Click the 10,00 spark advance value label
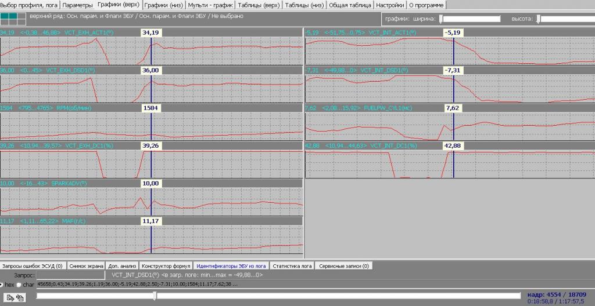This screenshot has height=306, width=595. (x=152, y=183)
